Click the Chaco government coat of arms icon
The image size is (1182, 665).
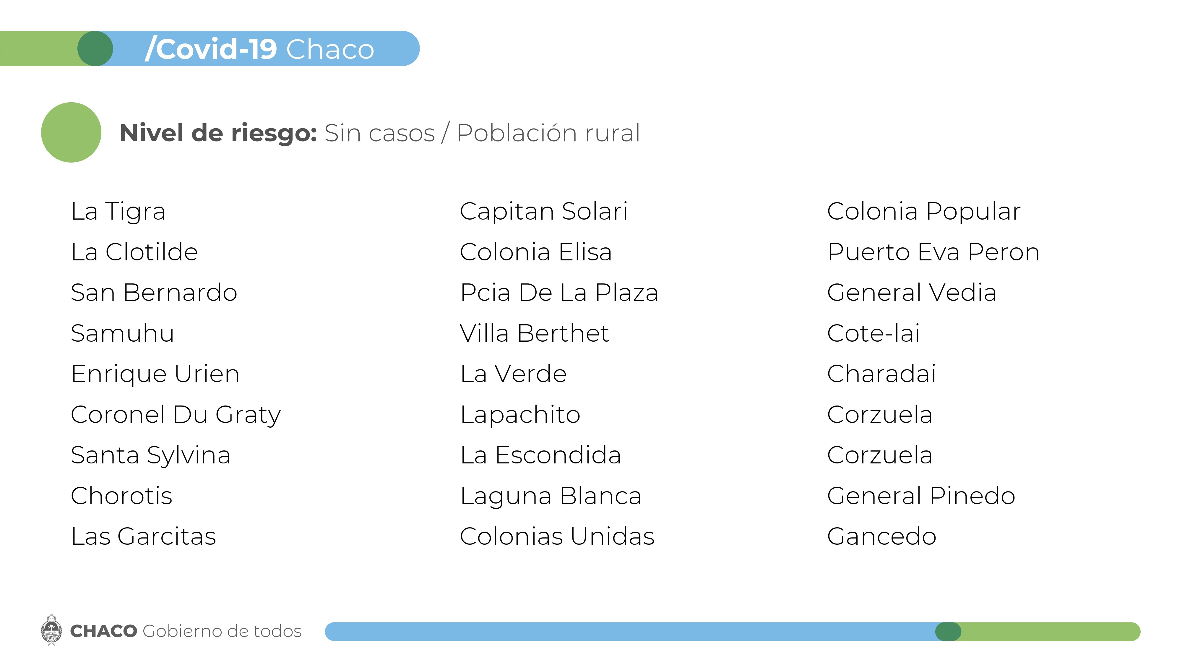[x=51, y=631]
